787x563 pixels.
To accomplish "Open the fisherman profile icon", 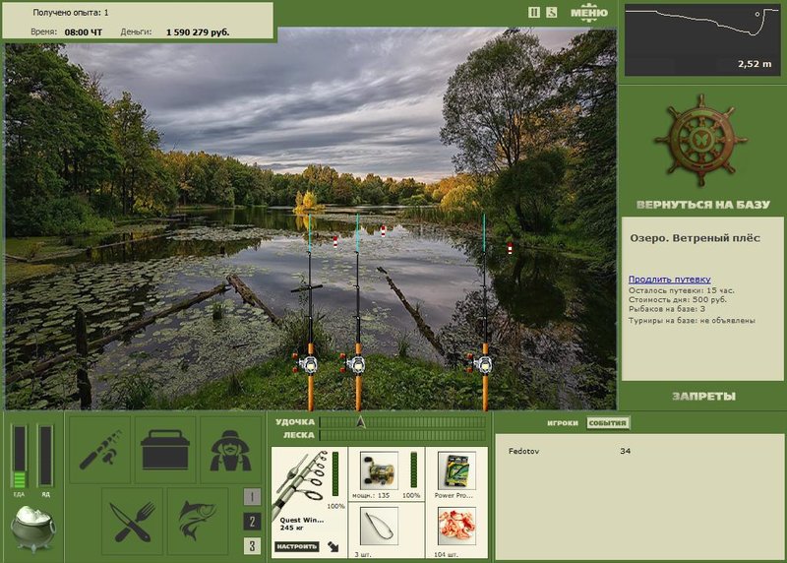I will coord(230,450).
